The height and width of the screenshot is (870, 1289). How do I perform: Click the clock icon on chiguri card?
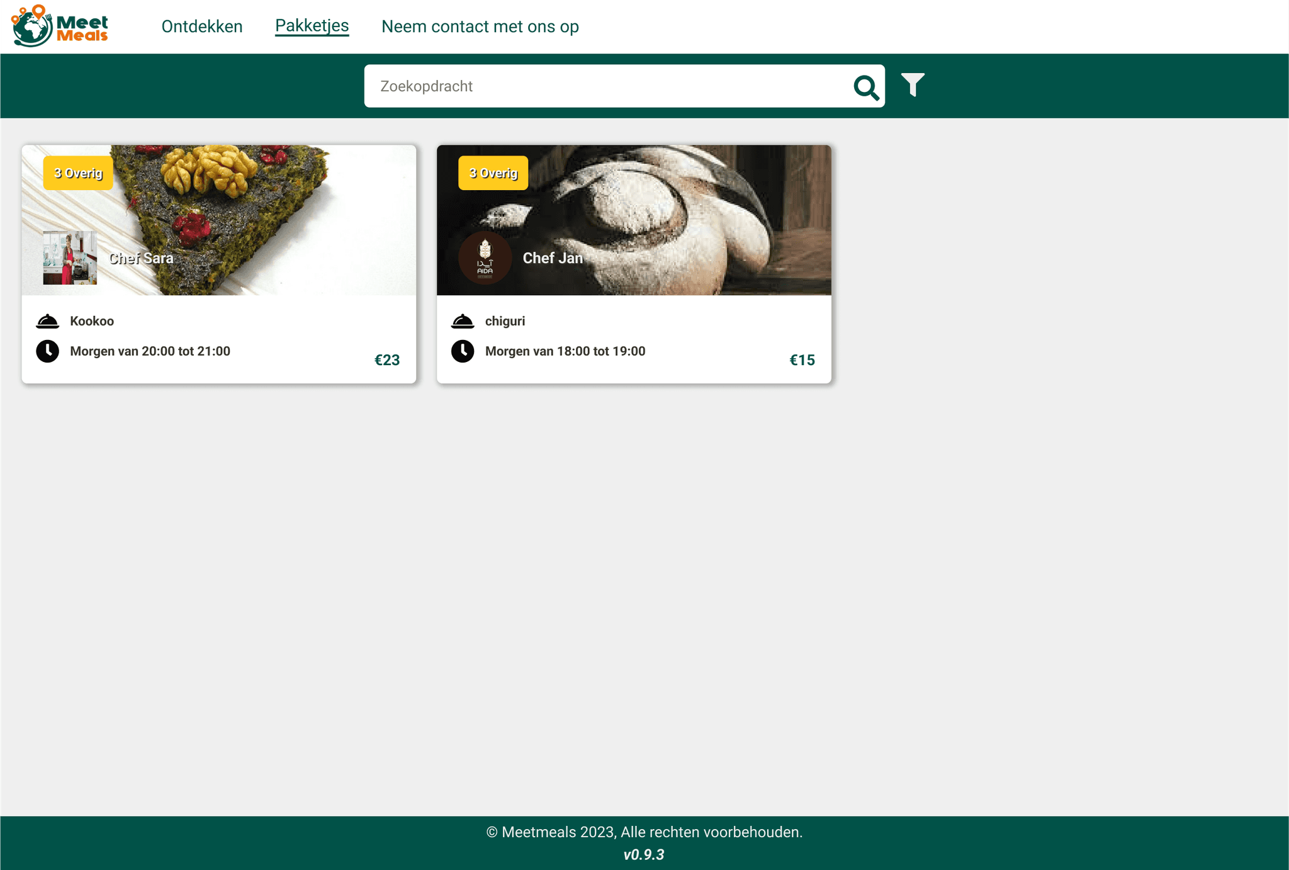463,351
